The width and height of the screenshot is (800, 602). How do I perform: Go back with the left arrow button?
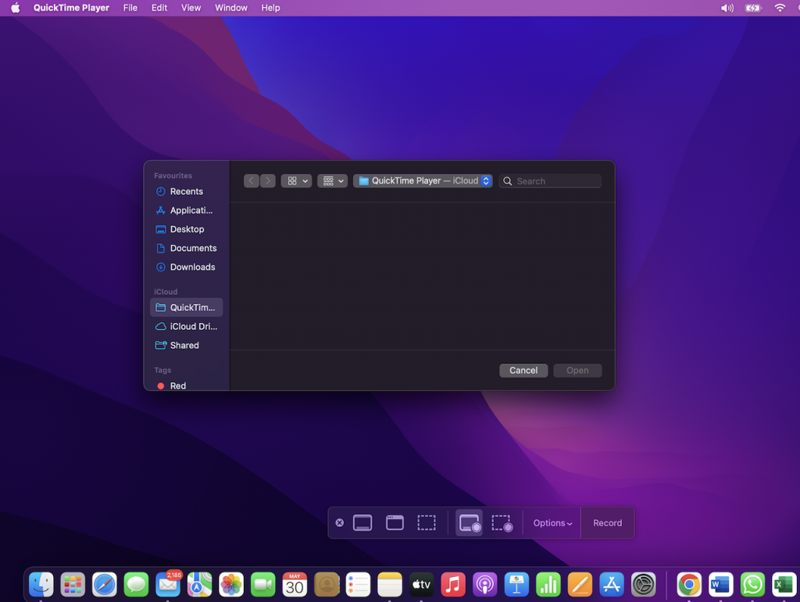pyautogui.click(x=251, y=181)
